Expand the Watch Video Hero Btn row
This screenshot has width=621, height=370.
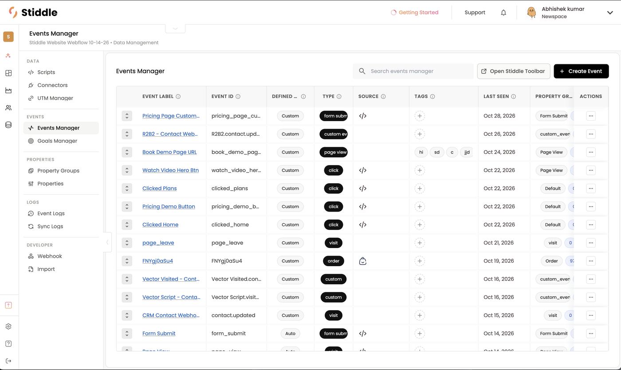coord(127,170)
